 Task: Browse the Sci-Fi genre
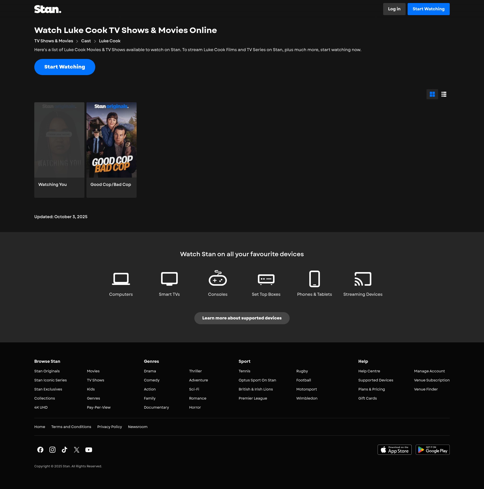tap(194, 389)
